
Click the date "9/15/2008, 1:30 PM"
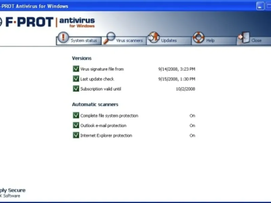(x=176, y=79)
